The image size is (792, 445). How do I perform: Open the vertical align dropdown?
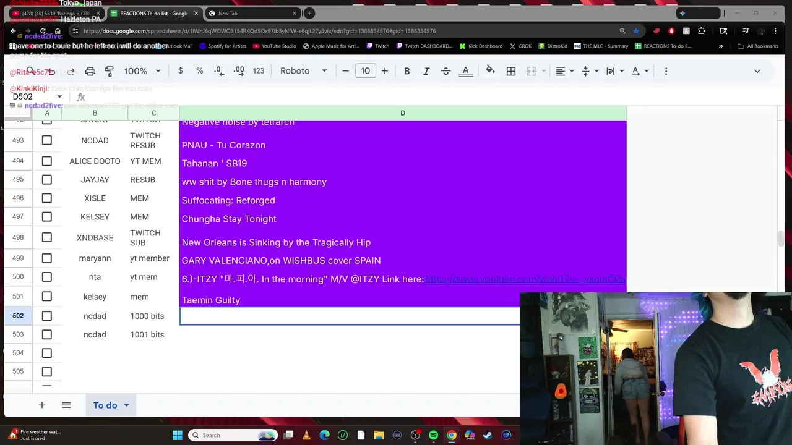(591, 71)
